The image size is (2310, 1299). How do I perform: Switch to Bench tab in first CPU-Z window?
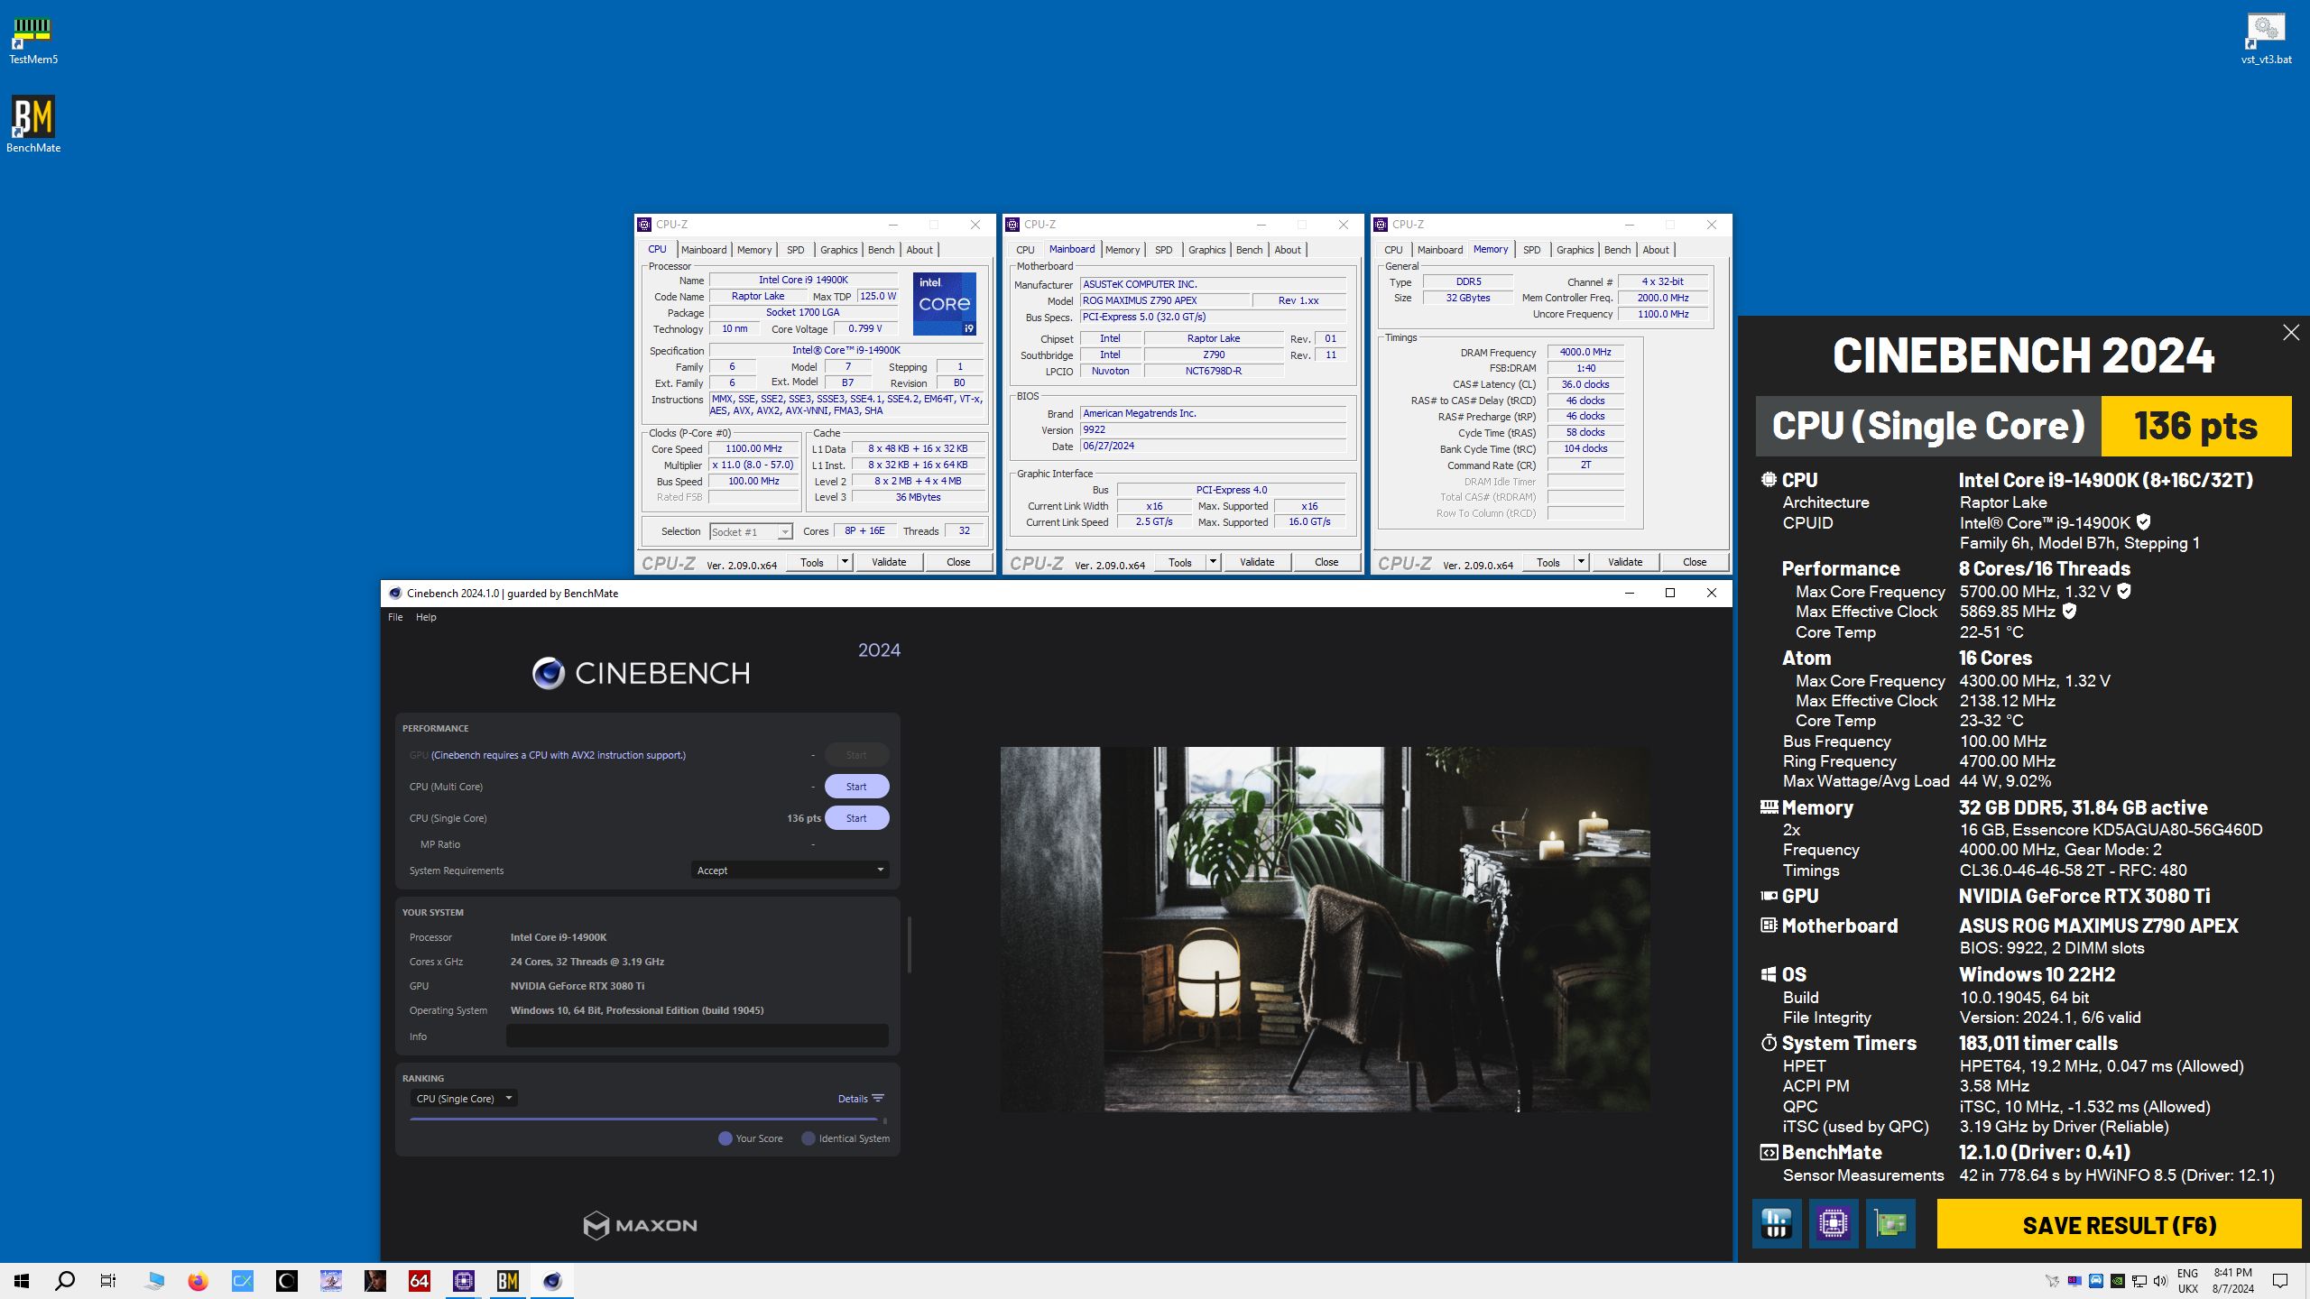pos(881,250)
